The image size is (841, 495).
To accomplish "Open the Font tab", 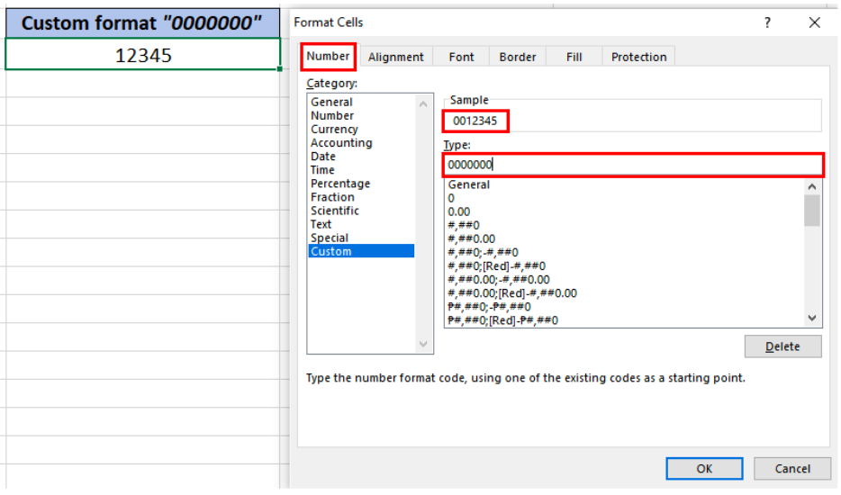I will click(461, 57).
